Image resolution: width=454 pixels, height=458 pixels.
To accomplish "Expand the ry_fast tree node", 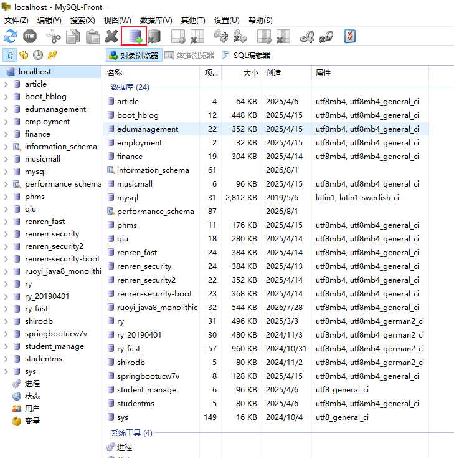I will click(6, 309).
